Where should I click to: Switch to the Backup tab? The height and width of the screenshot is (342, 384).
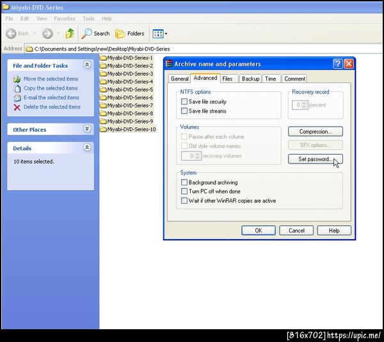[250, 79]
